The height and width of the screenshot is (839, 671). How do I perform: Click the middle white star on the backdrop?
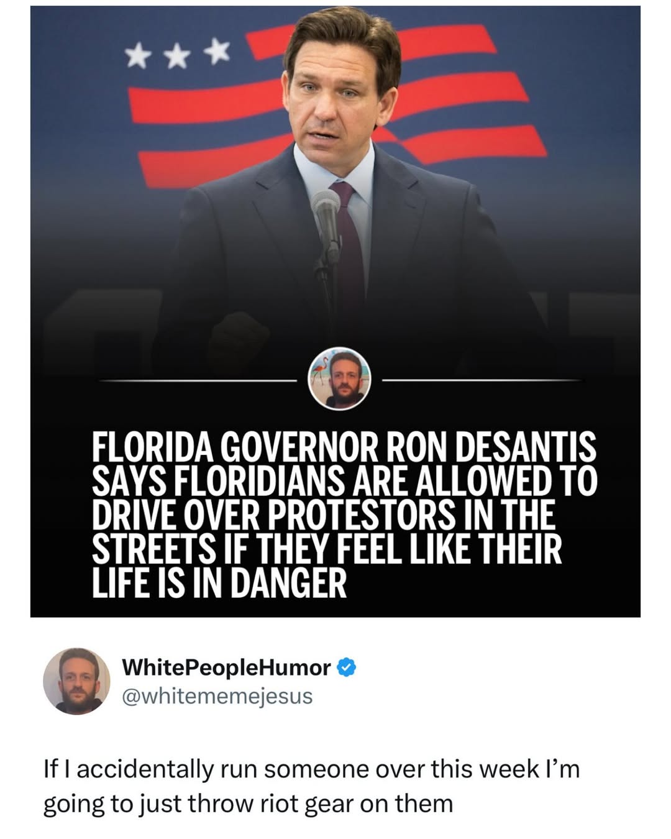(177, 55)
